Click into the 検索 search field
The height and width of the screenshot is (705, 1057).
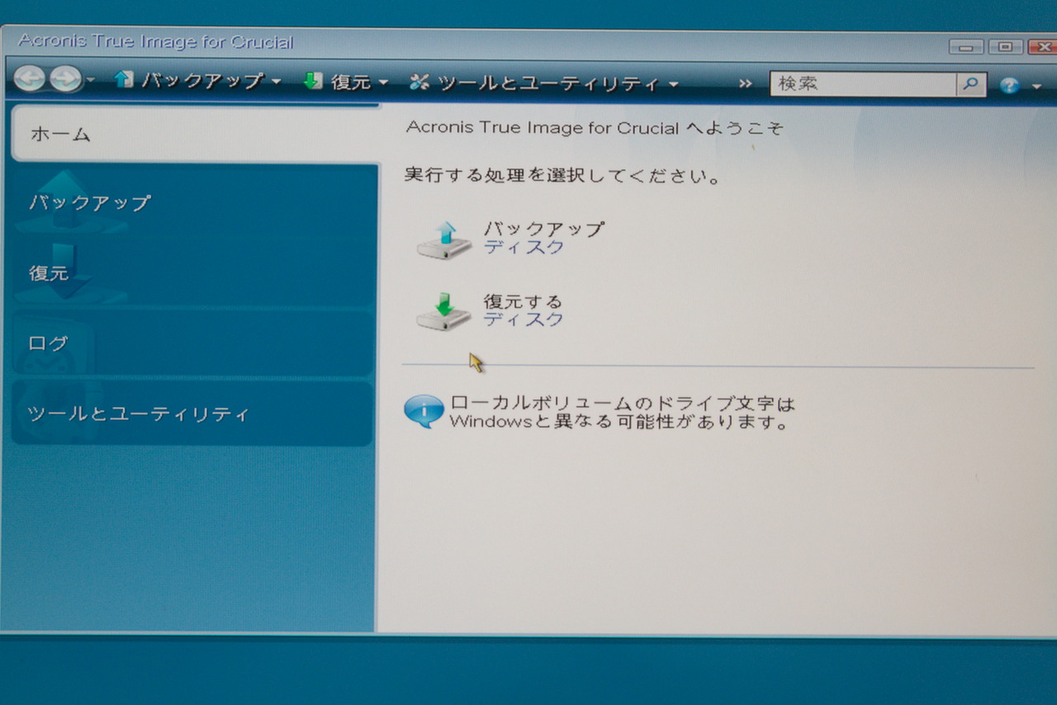[863, 83]
